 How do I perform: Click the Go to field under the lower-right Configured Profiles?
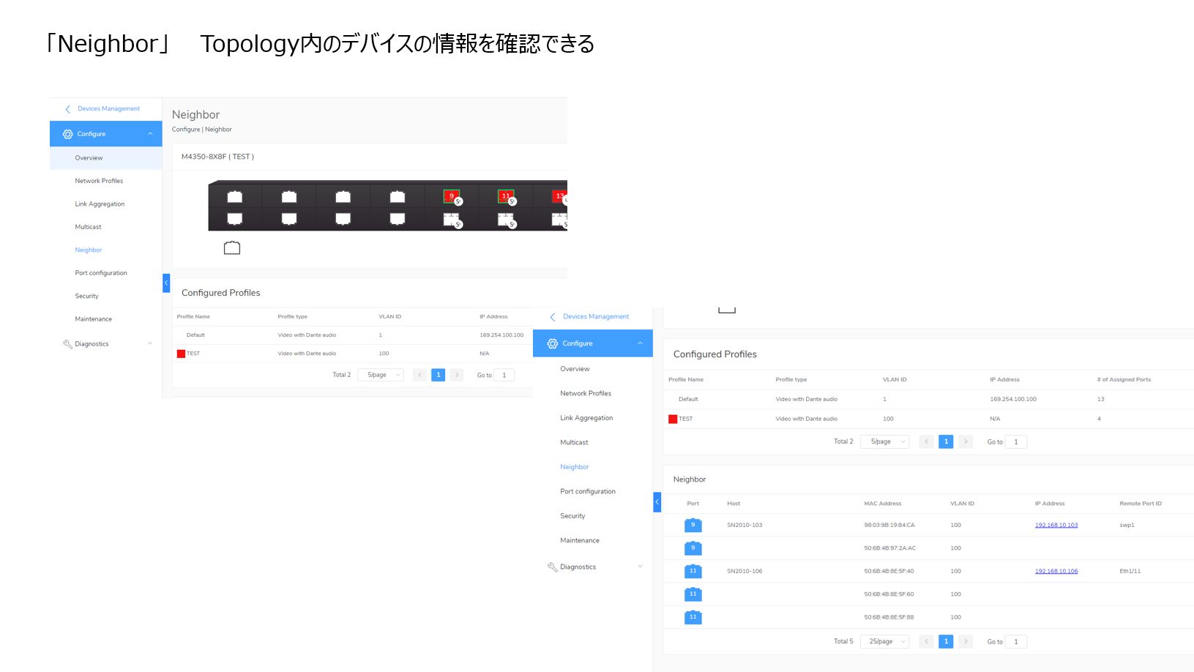pyautogui.click(x=1016, y=441)
